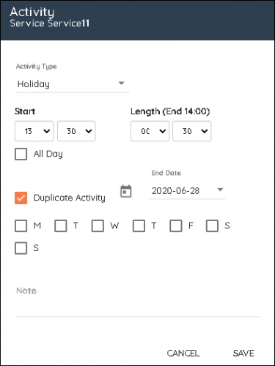
Task: Open the Activity Type dropdown showing Holiday
Action: pyautogui.click(x=73, y=84)
